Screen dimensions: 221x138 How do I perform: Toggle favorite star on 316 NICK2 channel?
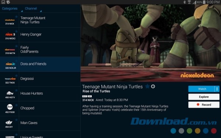[17, 31]
